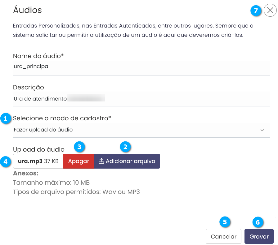Select the uploaded ura.mp3 file entry

tap(38, 161)
